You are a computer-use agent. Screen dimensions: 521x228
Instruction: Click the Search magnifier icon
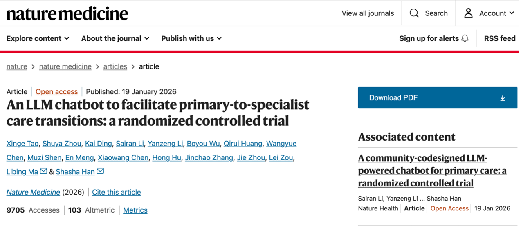click(414, 13)
